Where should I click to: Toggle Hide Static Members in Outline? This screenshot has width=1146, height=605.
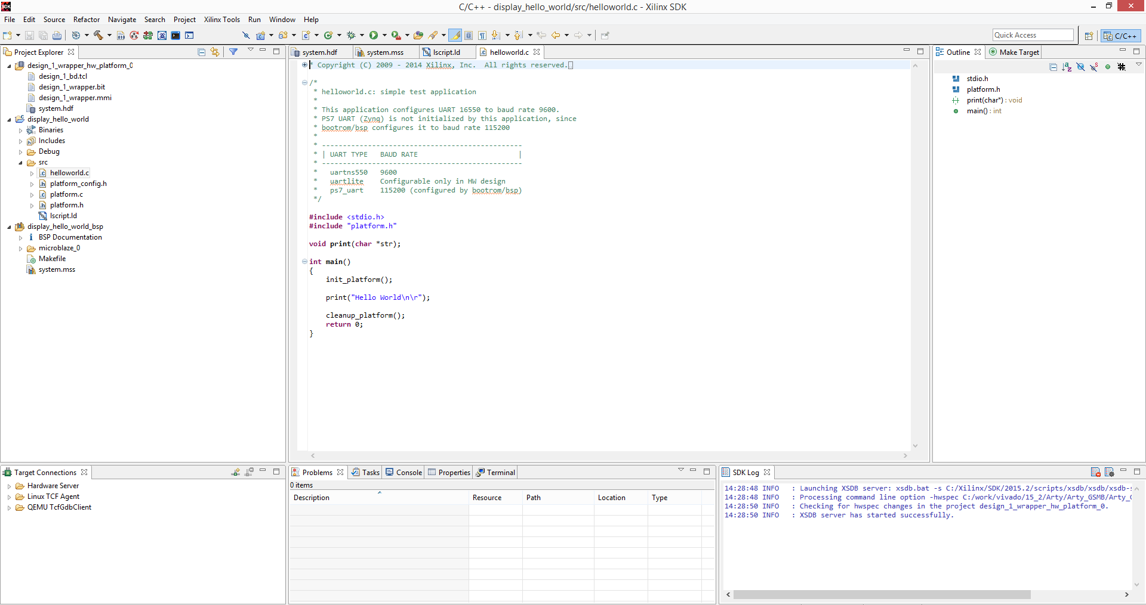(1094, 67)
